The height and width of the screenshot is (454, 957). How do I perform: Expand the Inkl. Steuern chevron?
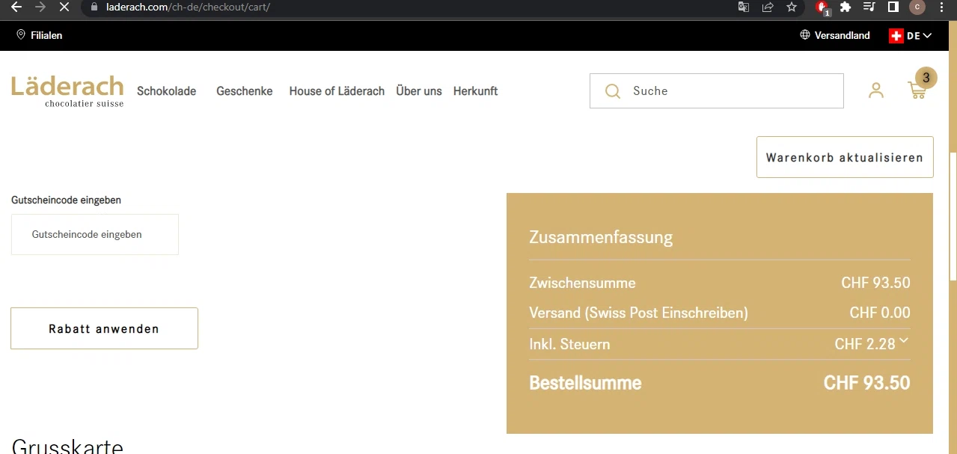point(904,340)
